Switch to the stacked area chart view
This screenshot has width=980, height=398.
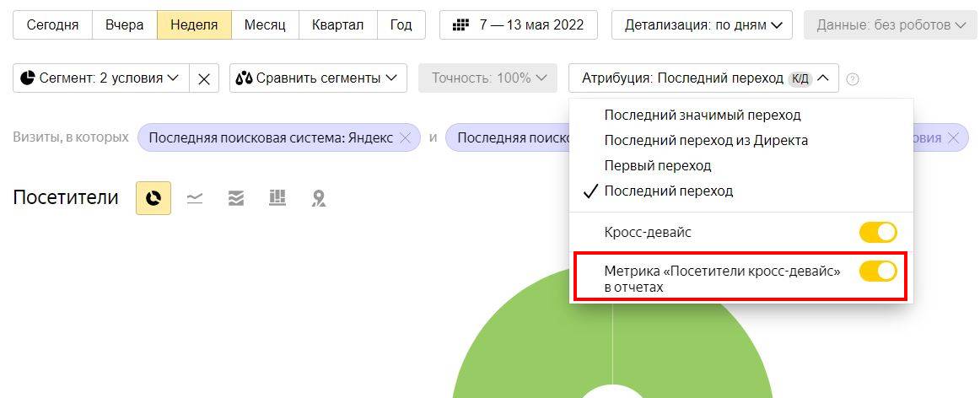pos(236,198)
